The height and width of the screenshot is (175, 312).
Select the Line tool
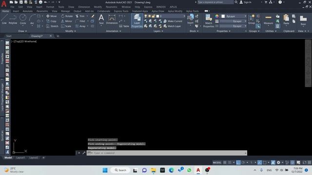point(4,19)
